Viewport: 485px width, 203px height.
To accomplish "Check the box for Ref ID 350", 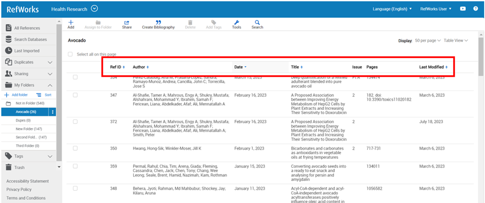I will [75, 148].
